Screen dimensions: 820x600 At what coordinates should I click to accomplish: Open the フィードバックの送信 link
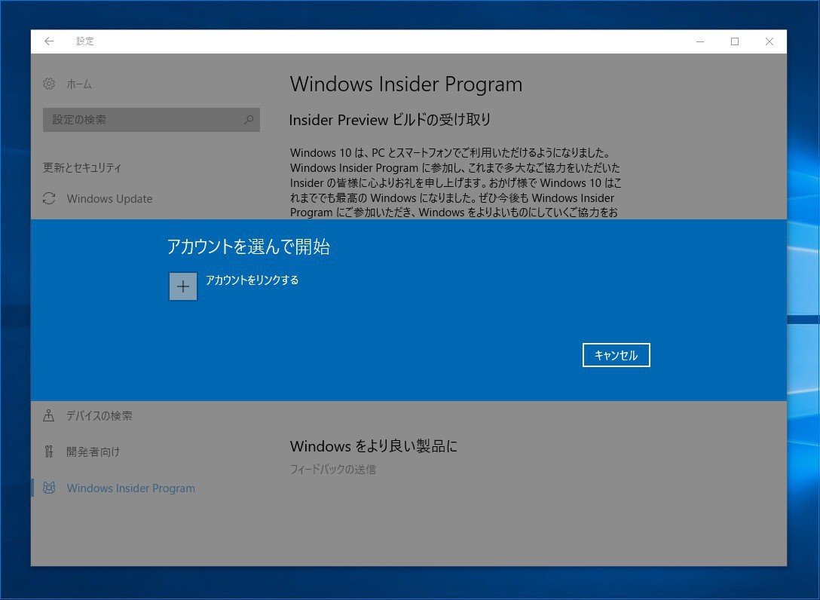coord(332,470)
